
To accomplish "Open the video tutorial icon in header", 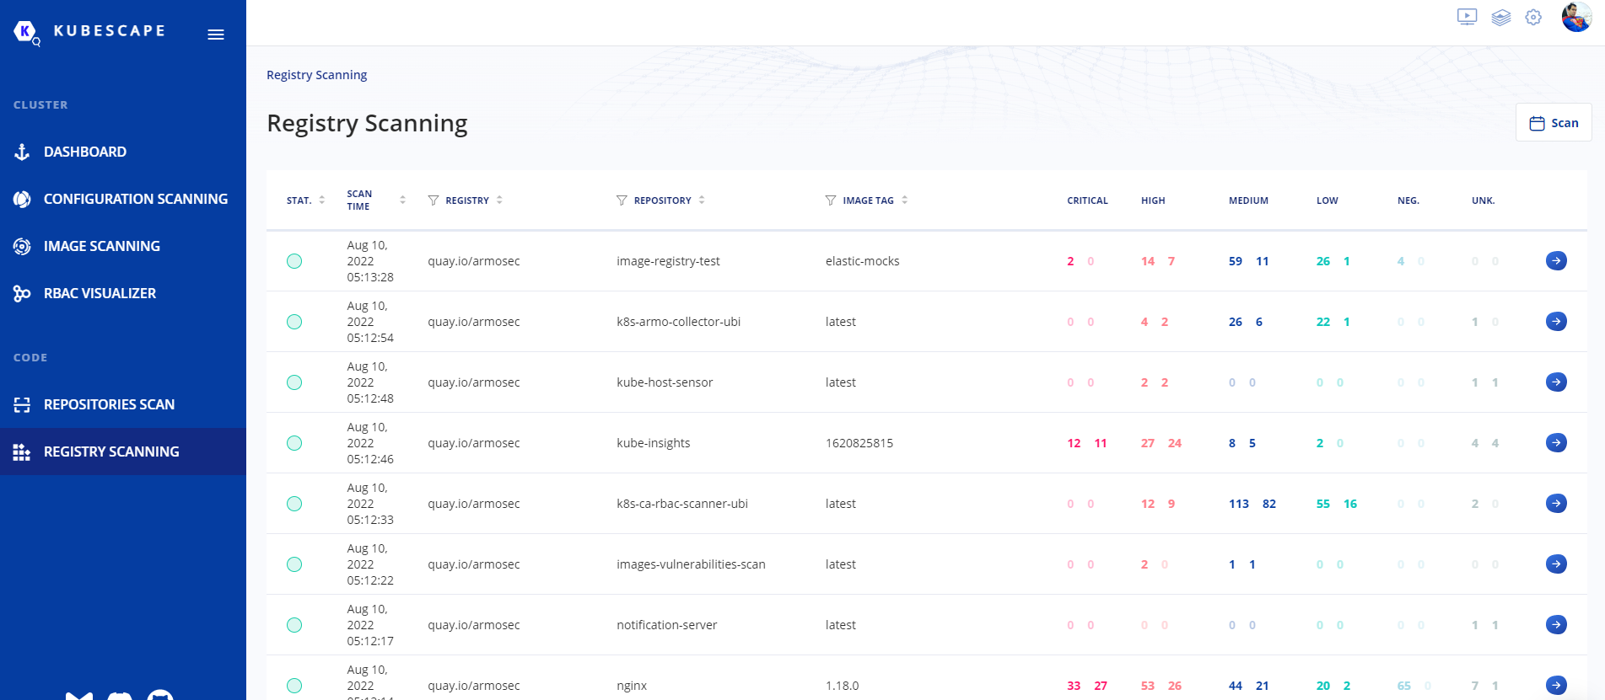I will pyautogui.click(x=1468, y=17).
